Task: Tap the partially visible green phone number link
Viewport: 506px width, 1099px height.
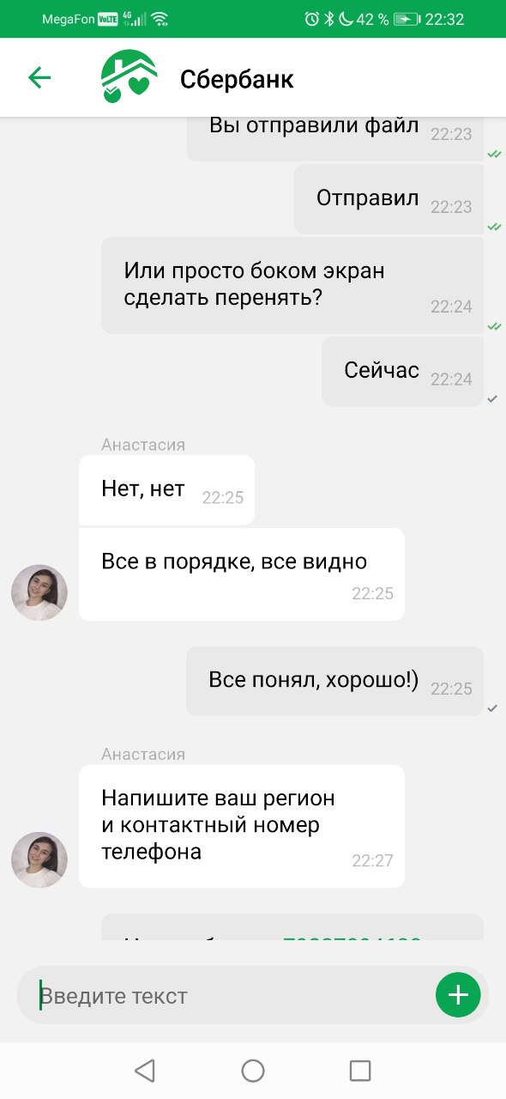Action: [352, 938]
